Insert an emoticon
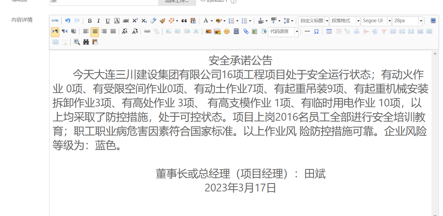443x216 pixels. pyautogui.click(x=227, y=31)
